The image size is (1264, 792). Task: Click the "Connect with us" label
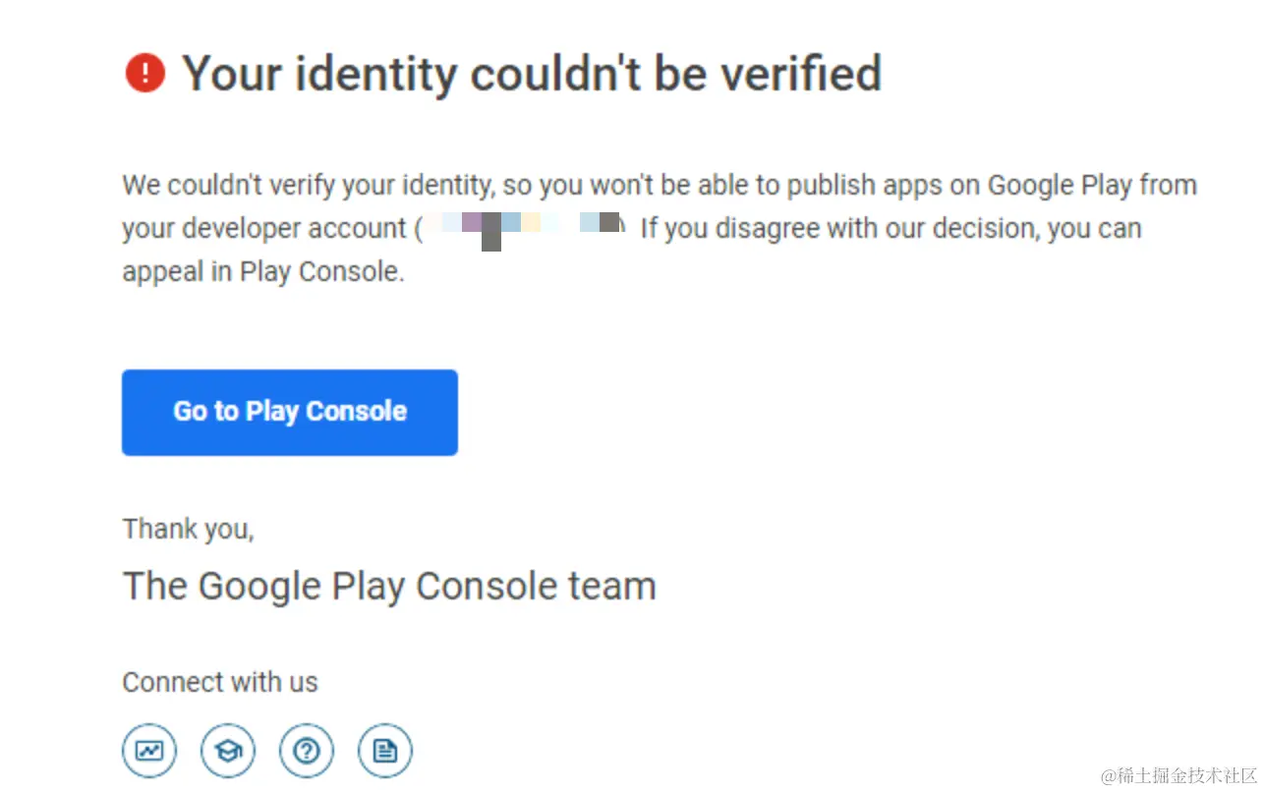pyautogui.click(x=219, y=682)
